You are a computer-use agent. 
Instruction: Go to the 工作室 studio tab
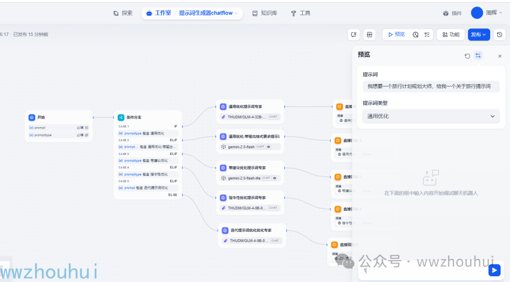tap(159, 13)
